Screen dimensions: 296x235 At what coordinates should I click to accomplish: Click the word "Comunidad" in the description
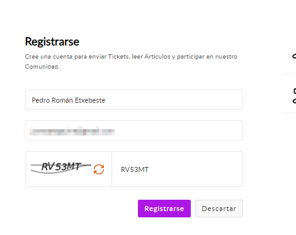42,67
